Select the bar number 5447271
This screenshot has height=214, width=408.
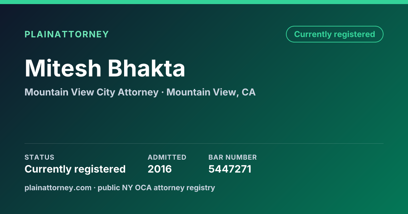[x=230, y=169]
